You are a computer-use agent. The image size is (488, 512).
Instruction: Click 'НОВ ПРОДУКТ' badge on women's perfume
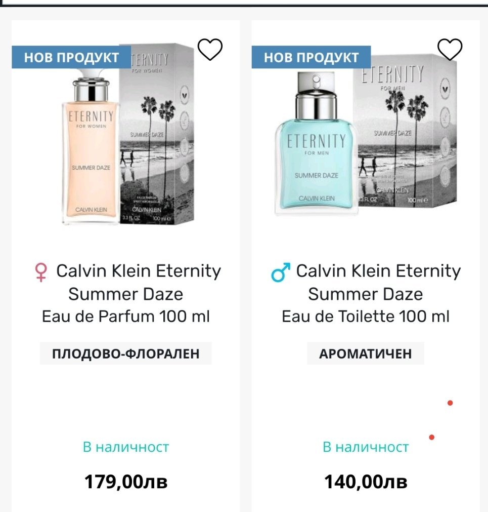click(71, 57)
